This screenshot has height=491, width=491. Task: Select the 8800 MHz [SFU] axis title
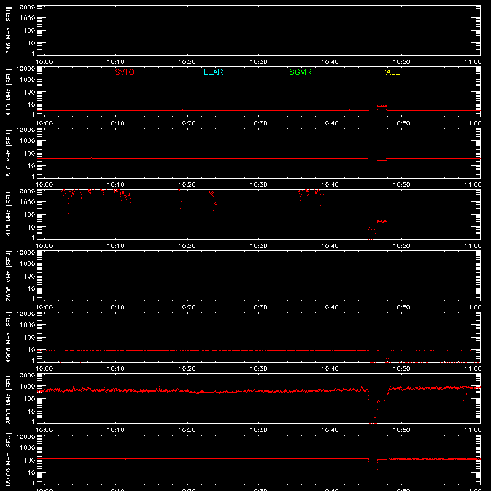pos(8,399)
